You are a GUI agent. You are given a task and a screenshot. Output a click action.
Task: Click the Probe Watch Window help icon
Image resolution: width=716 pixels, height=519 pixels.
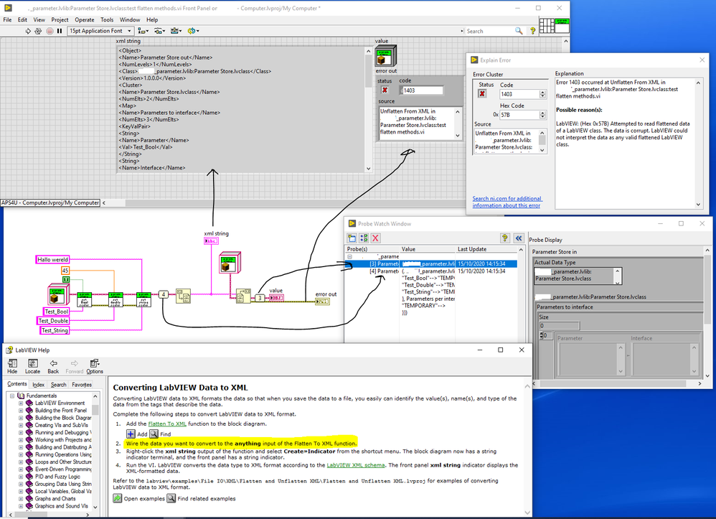click(x=504, y=238)
